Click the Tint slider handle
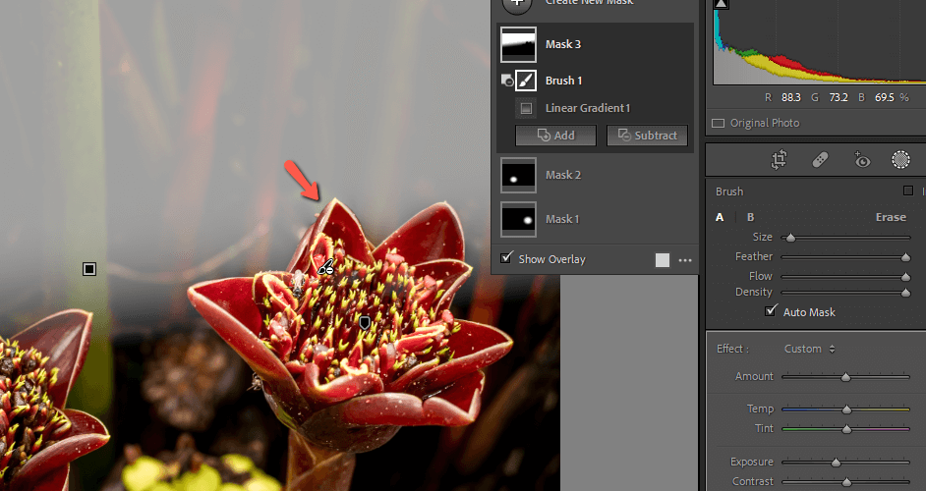 (x=846, y=430)
